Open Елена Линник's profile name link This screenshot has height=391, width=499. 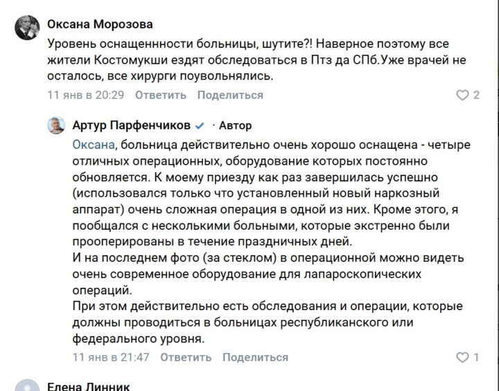click(x=87, y=386)
